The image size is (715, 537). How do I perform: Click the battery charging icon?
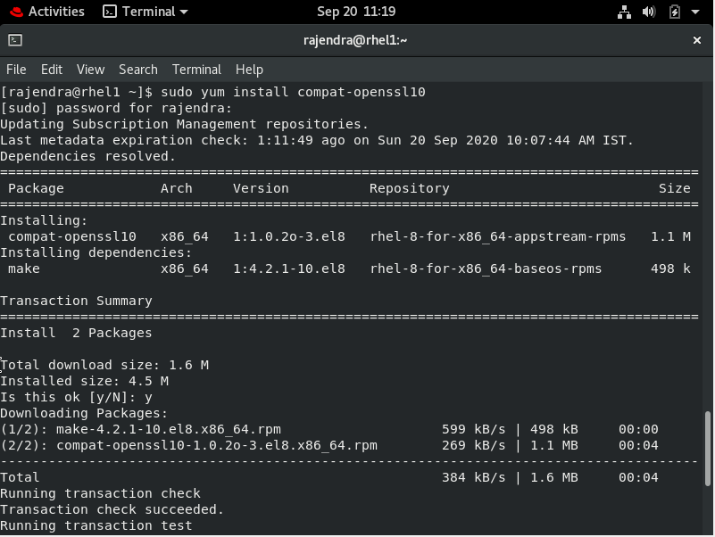[x=675, y=12]
